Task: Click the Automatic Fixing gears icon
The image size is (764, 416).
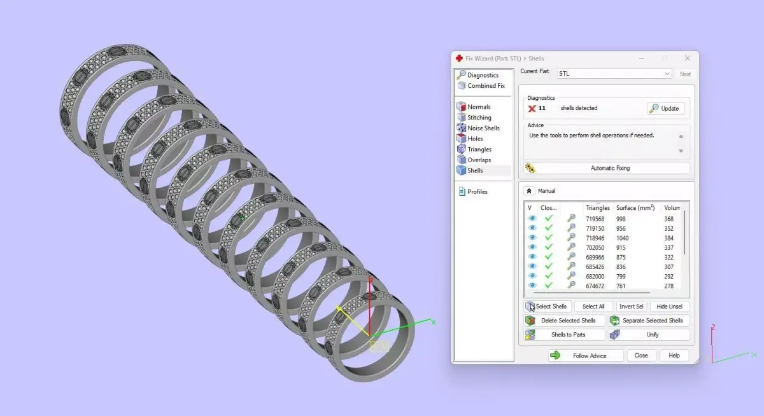Action: point(530,169)
